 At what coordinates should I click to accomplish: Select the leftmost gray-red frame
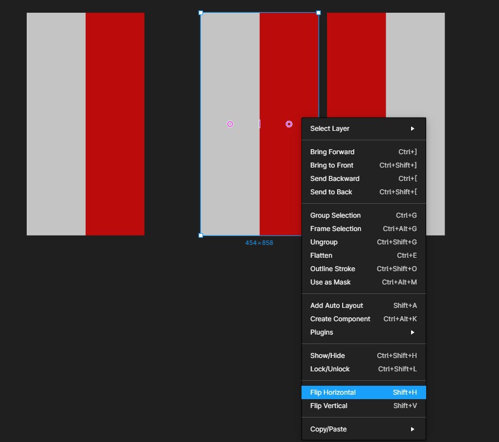(86, 124)
